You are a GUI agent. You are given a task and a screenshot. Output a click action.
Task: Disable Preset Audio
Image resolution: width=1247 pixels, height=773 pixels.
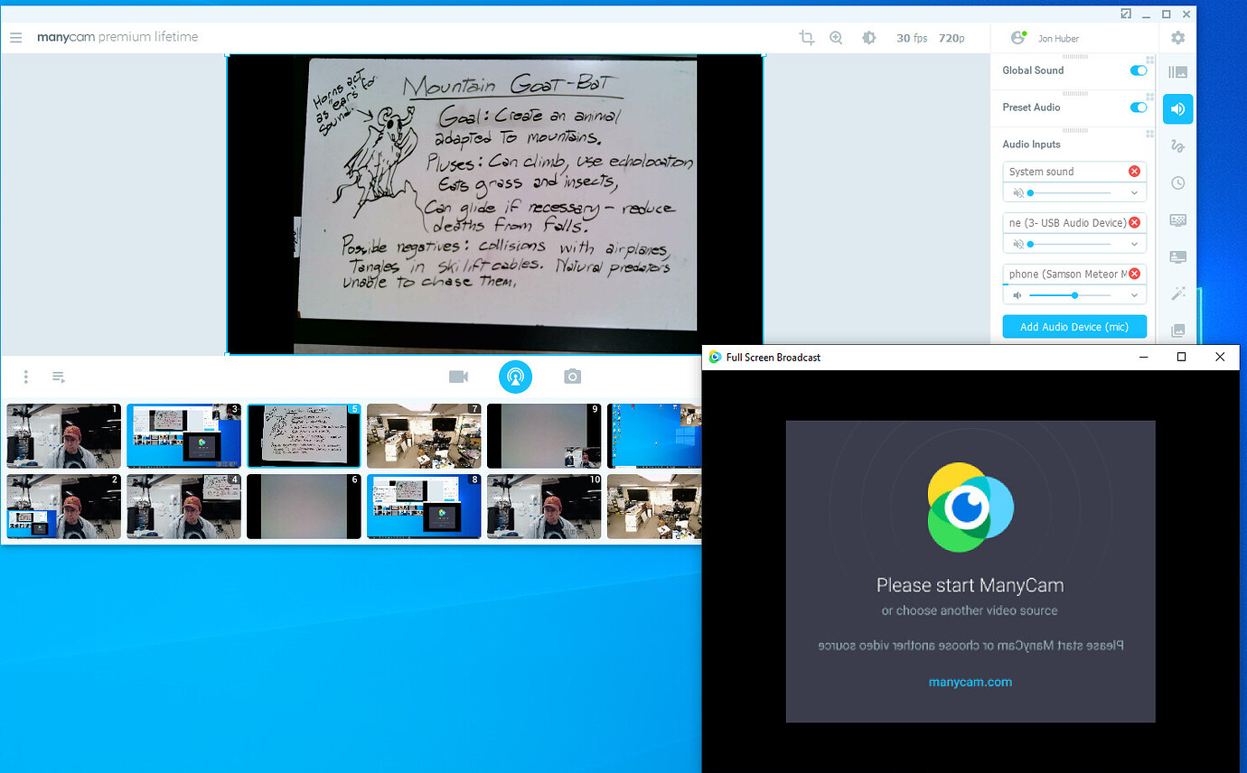pyautogui.click(x=1138, y=107)
